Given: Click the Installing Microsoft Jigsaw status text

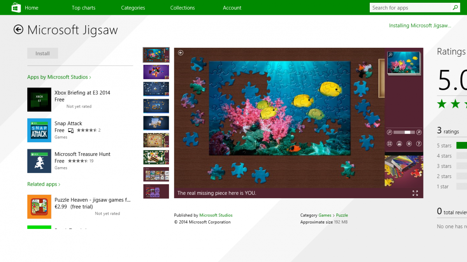Looking at the screenshot, I should click(x=420, y=26).
